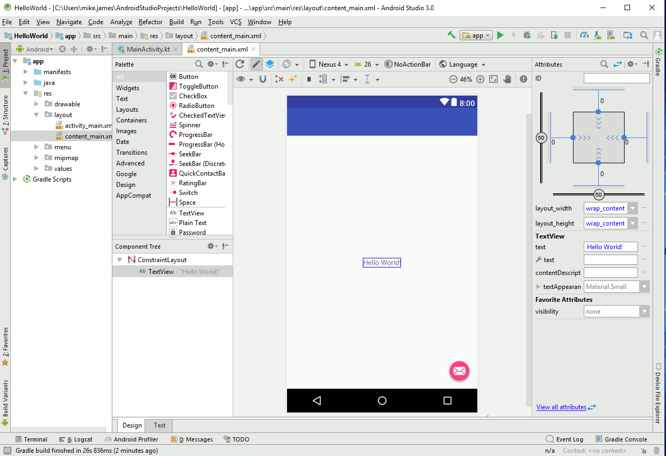Click the pink mail floating action button
Screen dimensions: 666x456
(x=460, y=371)
